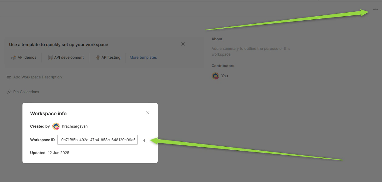Select the Workspace ID text field
This screenshot has width=382, height=182.
[x=97, y=140]
